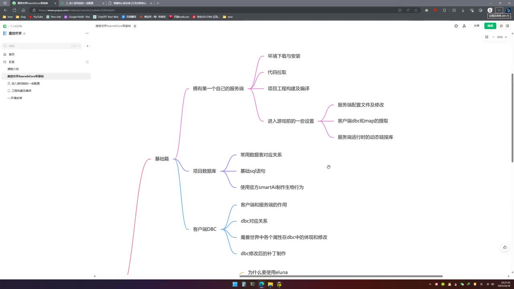The image size is (514, 289).
Task: Open the 魔兽世界 knowledge base more menu
Action: [87, 33]
